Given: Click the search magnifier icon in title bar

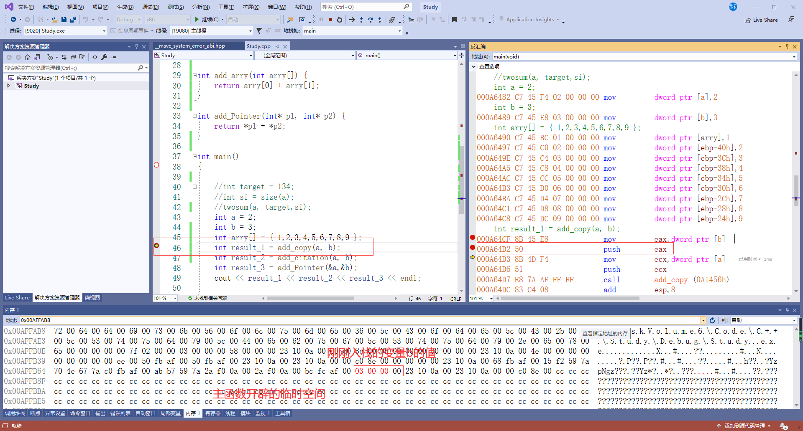Looking at the screenshot, I should pyautogui.click(x=407, y=7).
